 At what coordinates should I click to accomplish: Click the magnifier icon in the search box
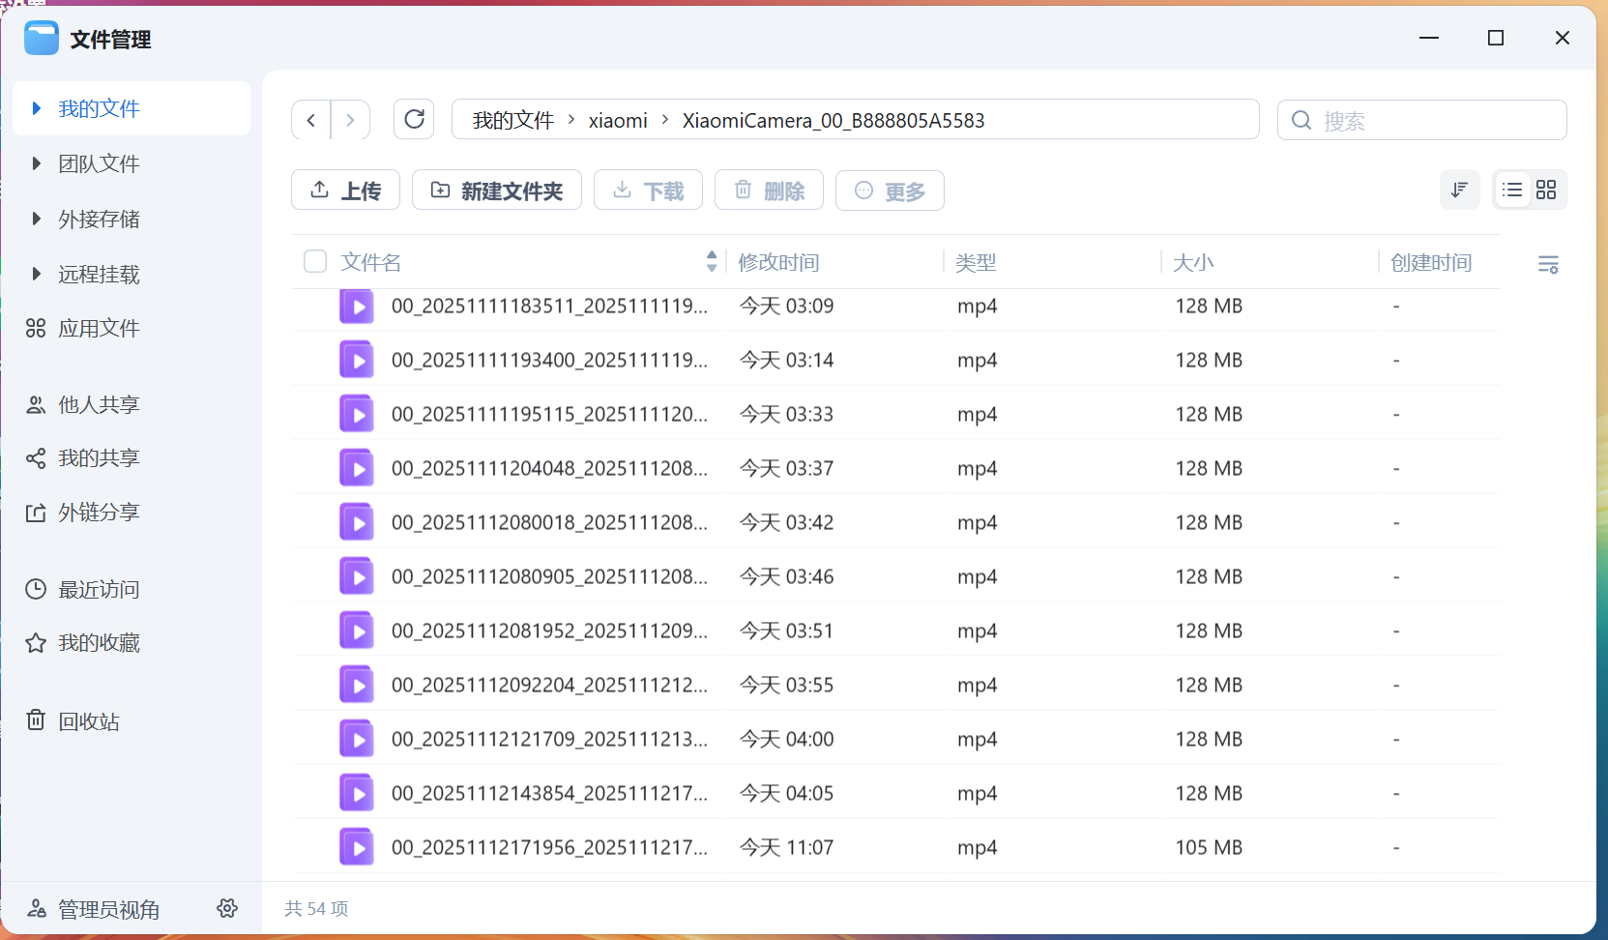point(1301,120)
